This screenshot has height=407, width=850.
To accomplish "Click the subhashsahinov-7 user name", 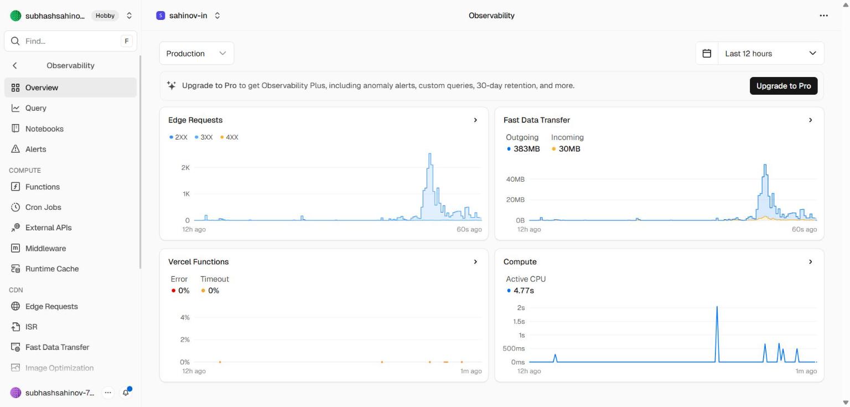I will pos(60,393).
